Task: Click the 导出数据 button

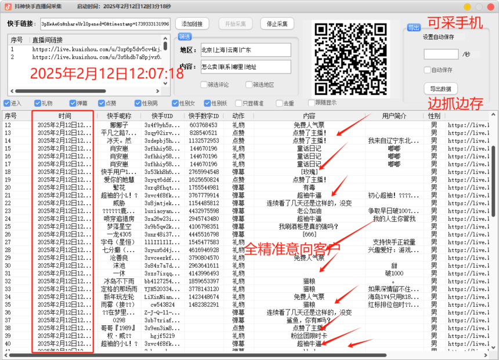Action: [x=440, y=89]
